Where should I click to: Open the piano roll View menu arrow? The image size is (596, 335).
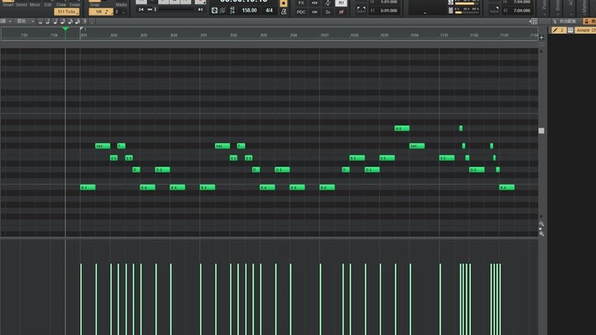tap(10, 22)
